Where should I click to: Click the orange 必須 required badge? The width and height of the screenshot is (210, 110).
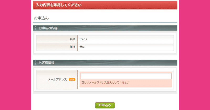[72, 79]
